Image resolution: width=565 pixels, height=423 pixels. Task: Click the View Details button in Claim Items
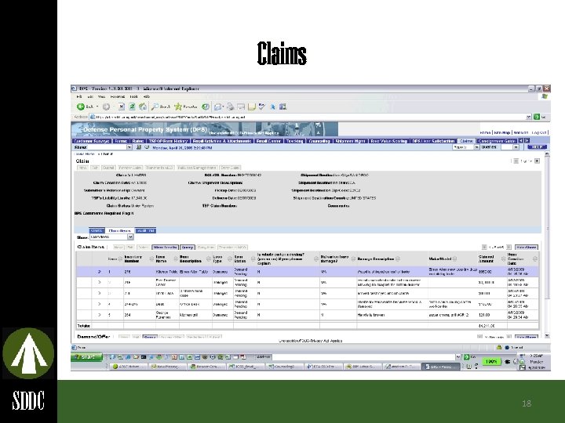[x=165, y=248]
